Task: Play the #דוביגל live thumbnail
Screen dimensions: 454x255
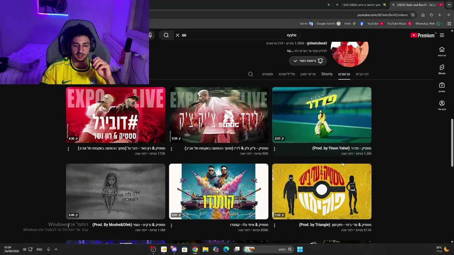Action: 116,115
